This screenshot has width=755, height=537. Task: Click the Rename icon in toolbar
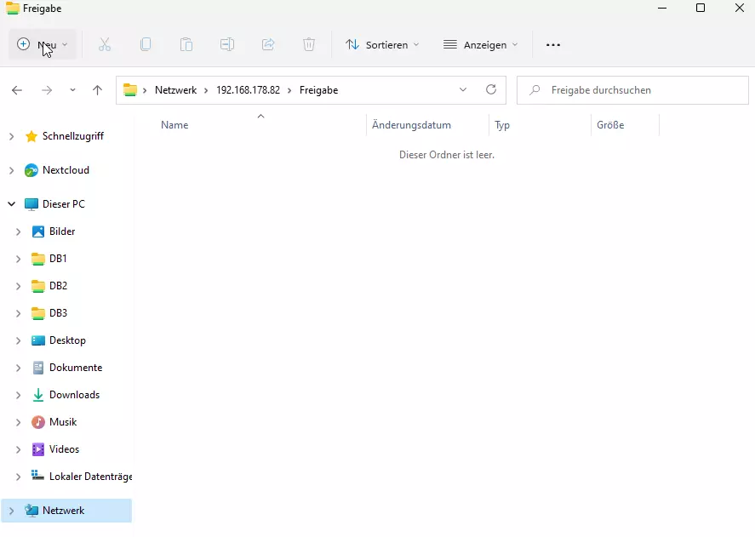(x=227, y=44)
